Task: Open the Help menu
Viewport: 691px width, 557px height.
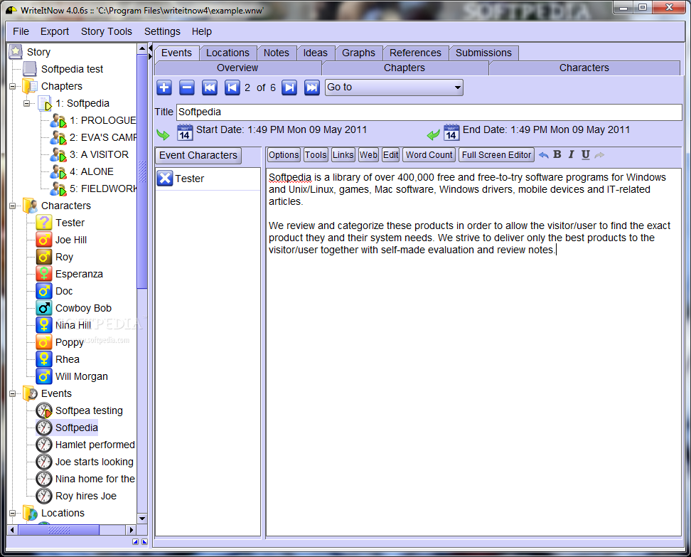Action: [201, 31]
